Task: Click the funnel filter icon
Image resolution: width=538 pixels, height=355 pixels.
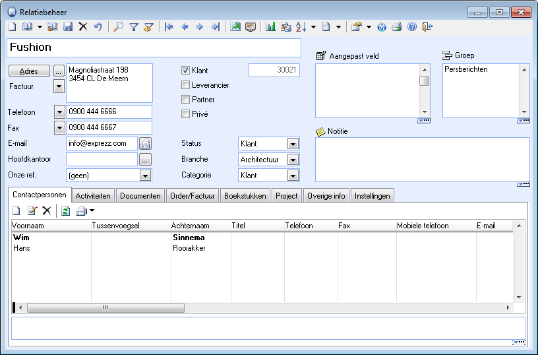Action: coord(134,27)
